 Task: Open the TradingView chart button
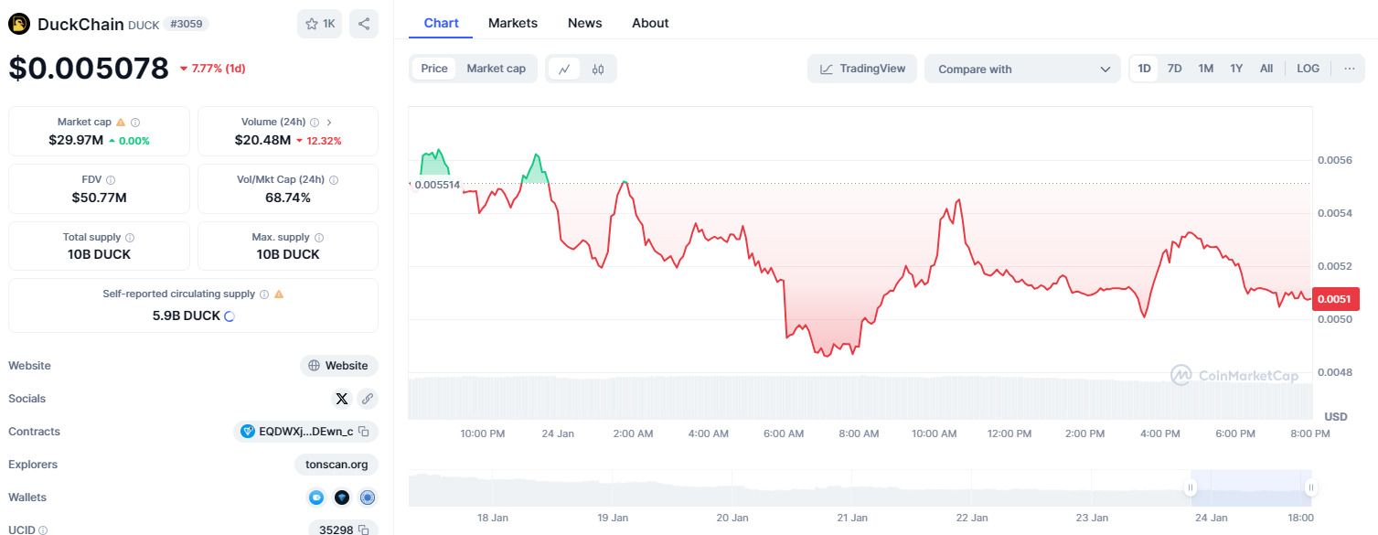(862, 69)
